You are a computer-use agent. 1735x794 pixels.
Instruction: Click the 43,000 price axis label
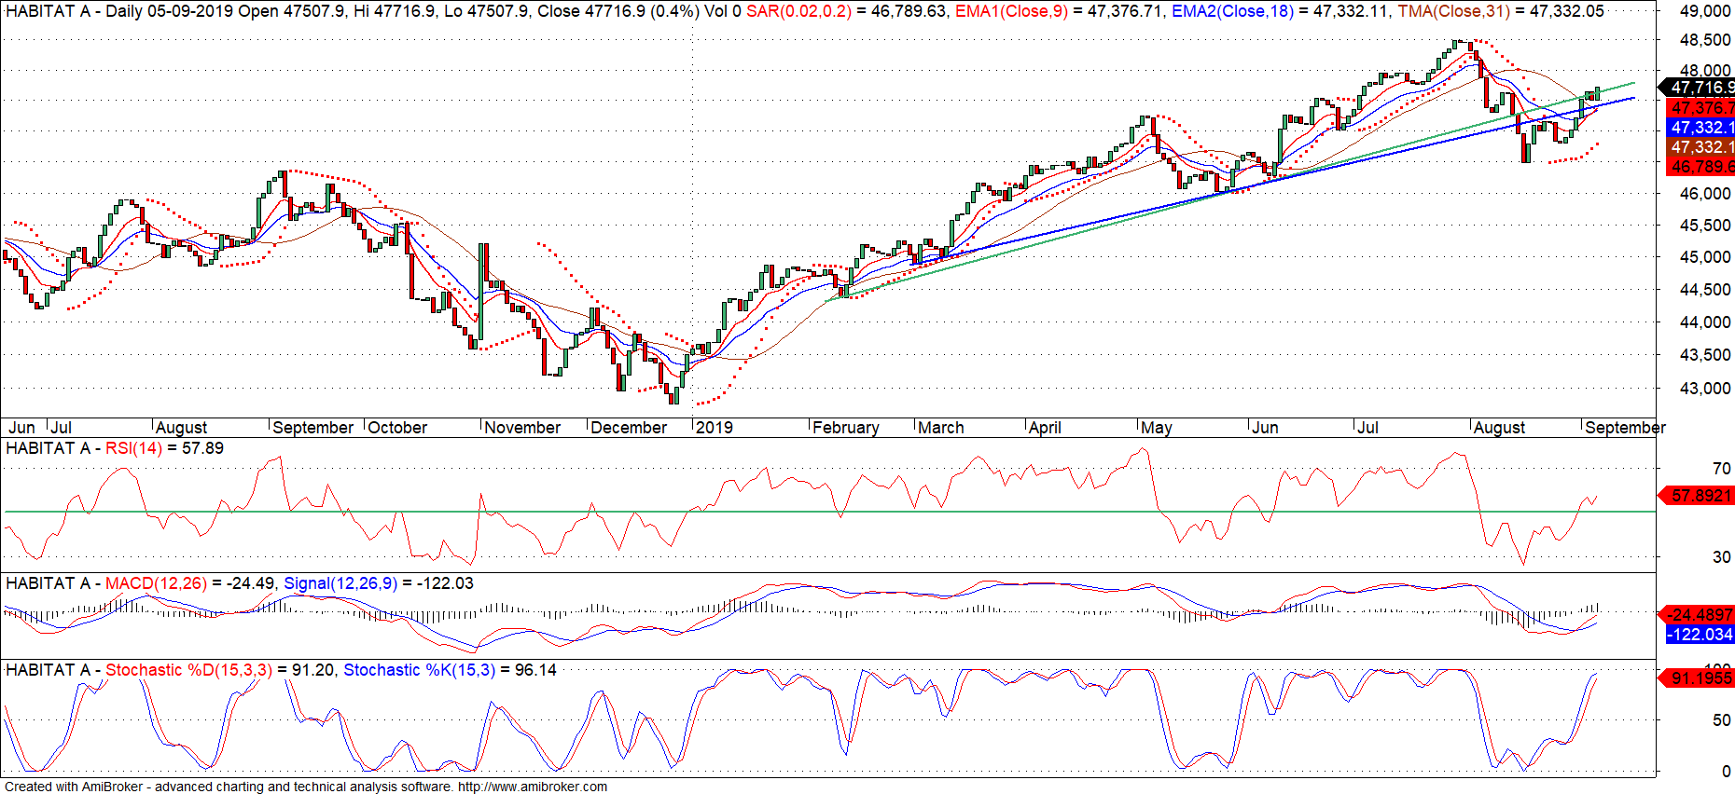coord(1705,389)
